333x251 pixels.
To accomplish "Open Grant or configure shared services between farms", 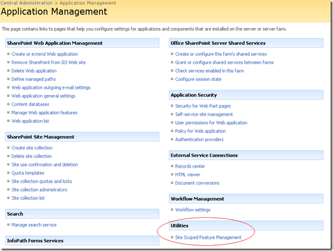I will tap(225, 62).
